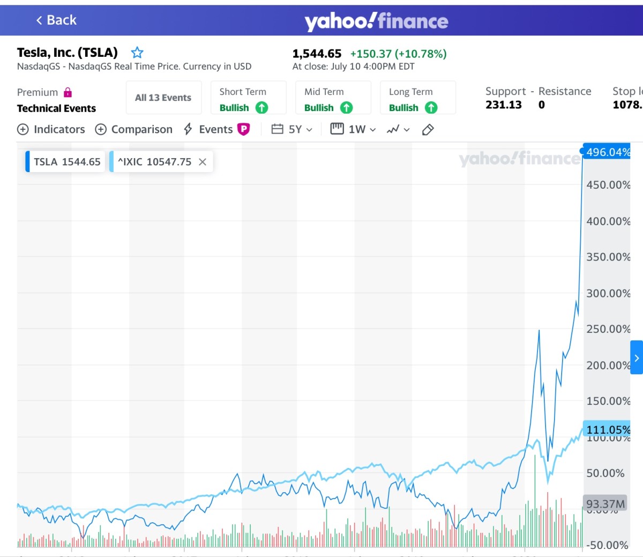Click the interval ruler icon beside 1W
Screen dimensions: 643x557
point(337,129)
